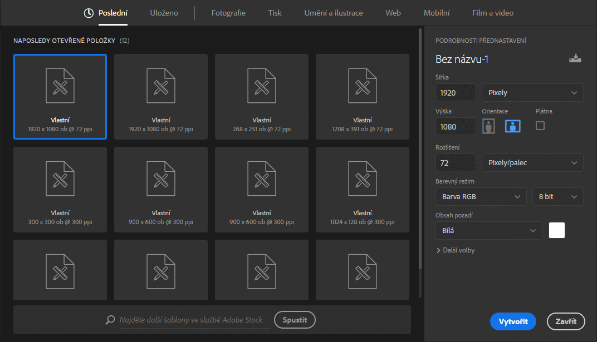Click the Šířka width input field

pos(456,93)
